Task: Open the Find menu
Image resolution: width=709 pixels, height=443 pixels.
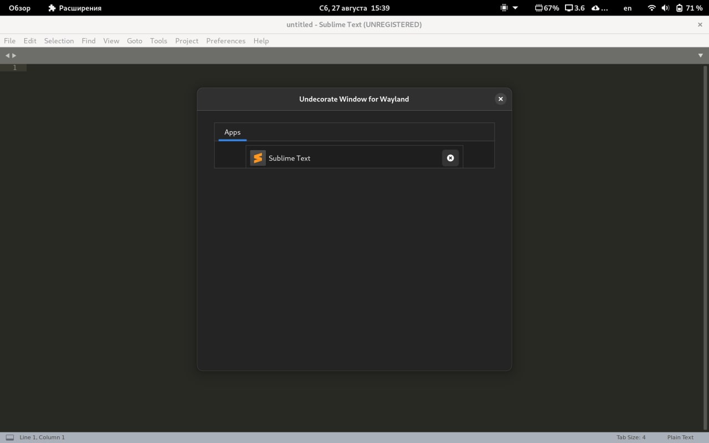Action: click(x=89, y=41)
